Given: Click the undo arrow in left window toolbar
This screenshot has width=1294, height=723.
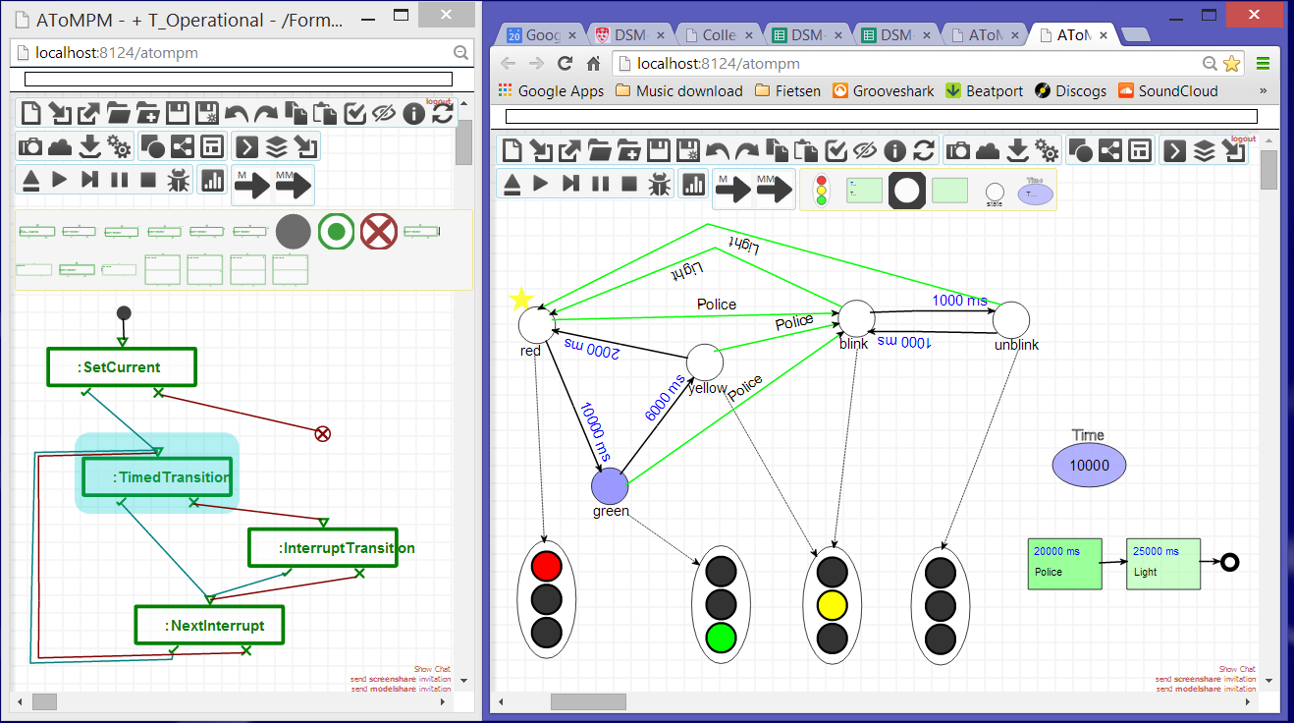Looking at the screenshot, I should pyautogui.click(x=237, y=114).
